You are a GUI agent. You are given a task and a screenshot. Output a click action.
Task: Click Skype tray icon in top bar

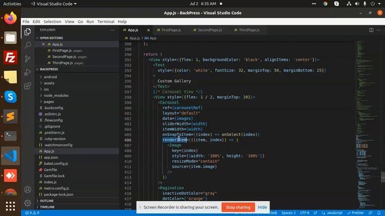pos(336,4)
